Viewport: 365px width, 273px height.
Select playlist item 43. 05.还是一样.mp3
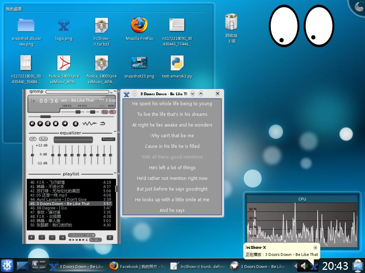click(x=71, y=195)
